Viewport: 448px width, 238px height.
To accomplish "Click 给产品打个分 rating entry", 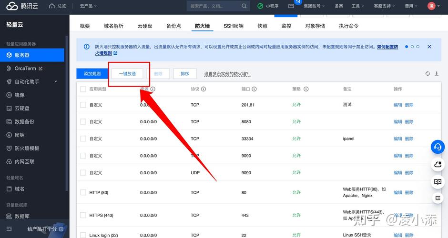I will [45, 229].
